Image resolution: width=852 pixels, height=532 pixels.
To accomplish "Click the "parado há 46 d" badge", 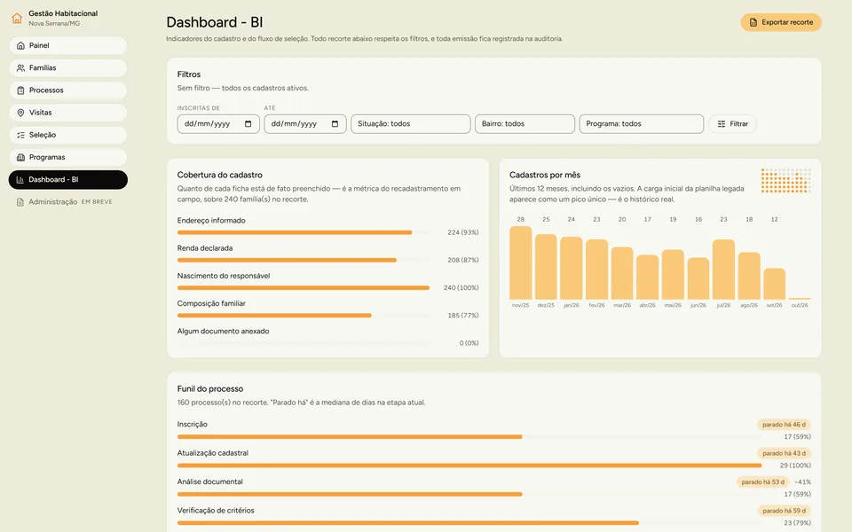I will (784, 425).
